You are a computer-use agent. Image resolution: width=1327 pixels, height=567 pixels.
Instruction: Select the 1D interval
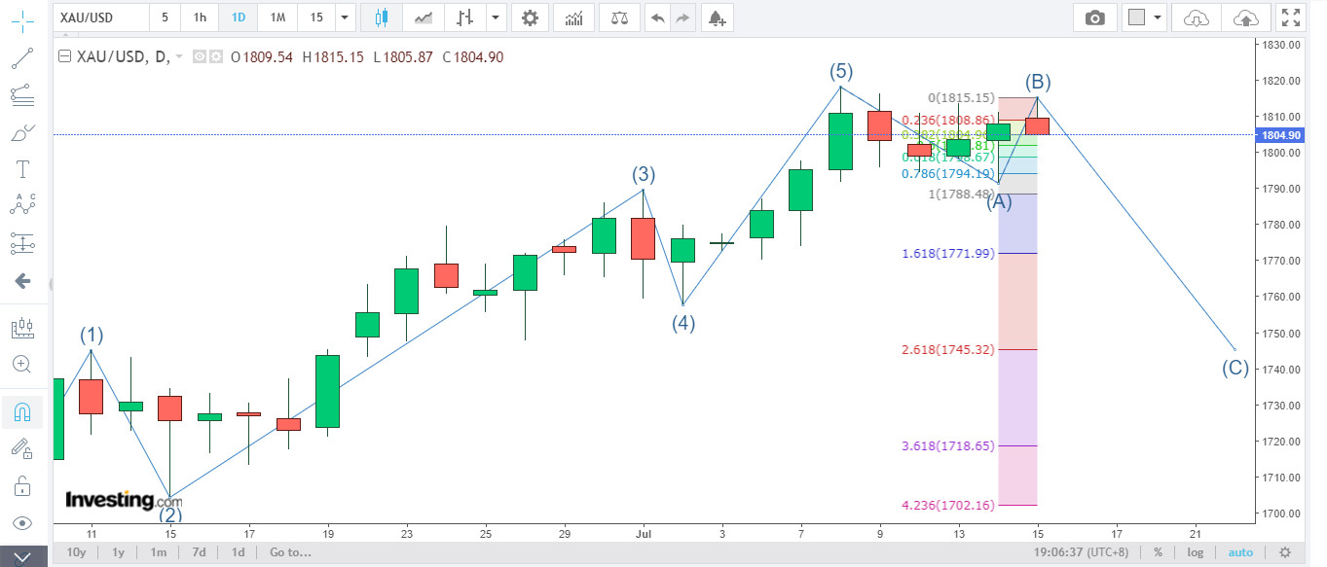point(239,18)
